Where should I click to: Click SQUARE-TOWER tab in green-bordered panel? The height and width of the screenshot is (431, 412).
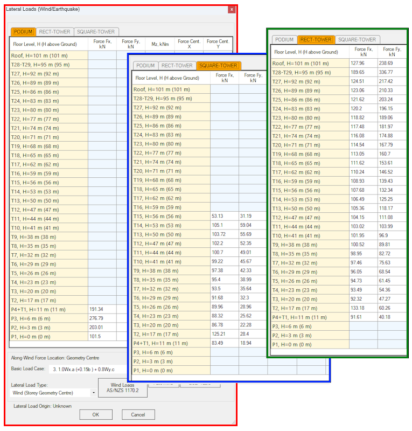(357, 40)
